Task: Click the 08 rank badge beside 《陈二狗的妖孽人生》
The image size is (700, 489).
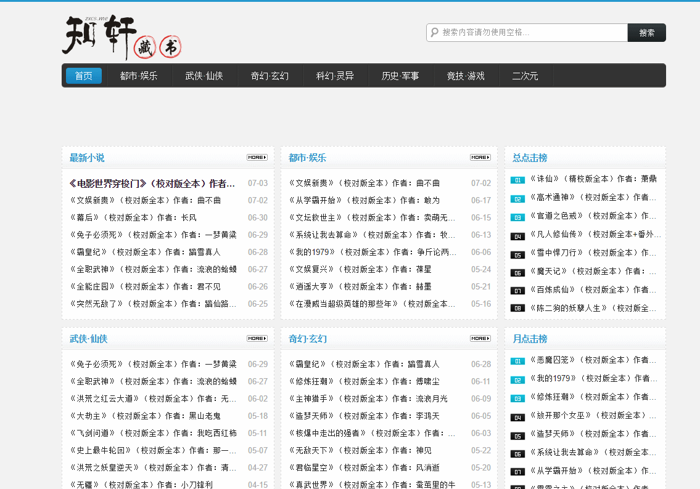Action: pos(517,308)
